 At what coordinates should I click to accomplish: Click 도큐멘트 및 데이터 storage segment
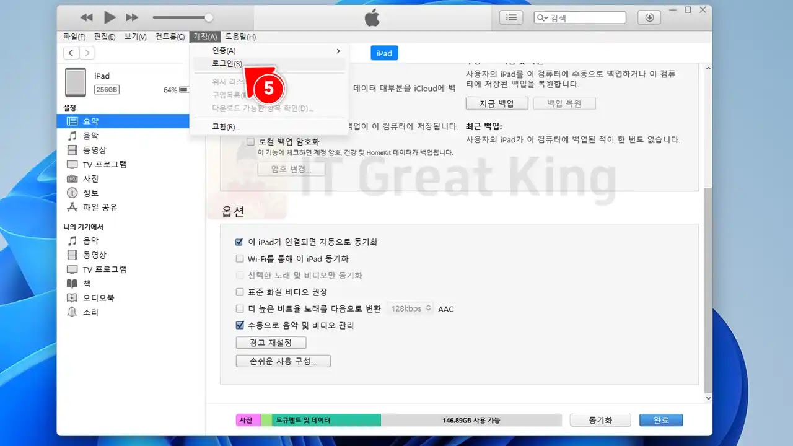click(326, 421)
